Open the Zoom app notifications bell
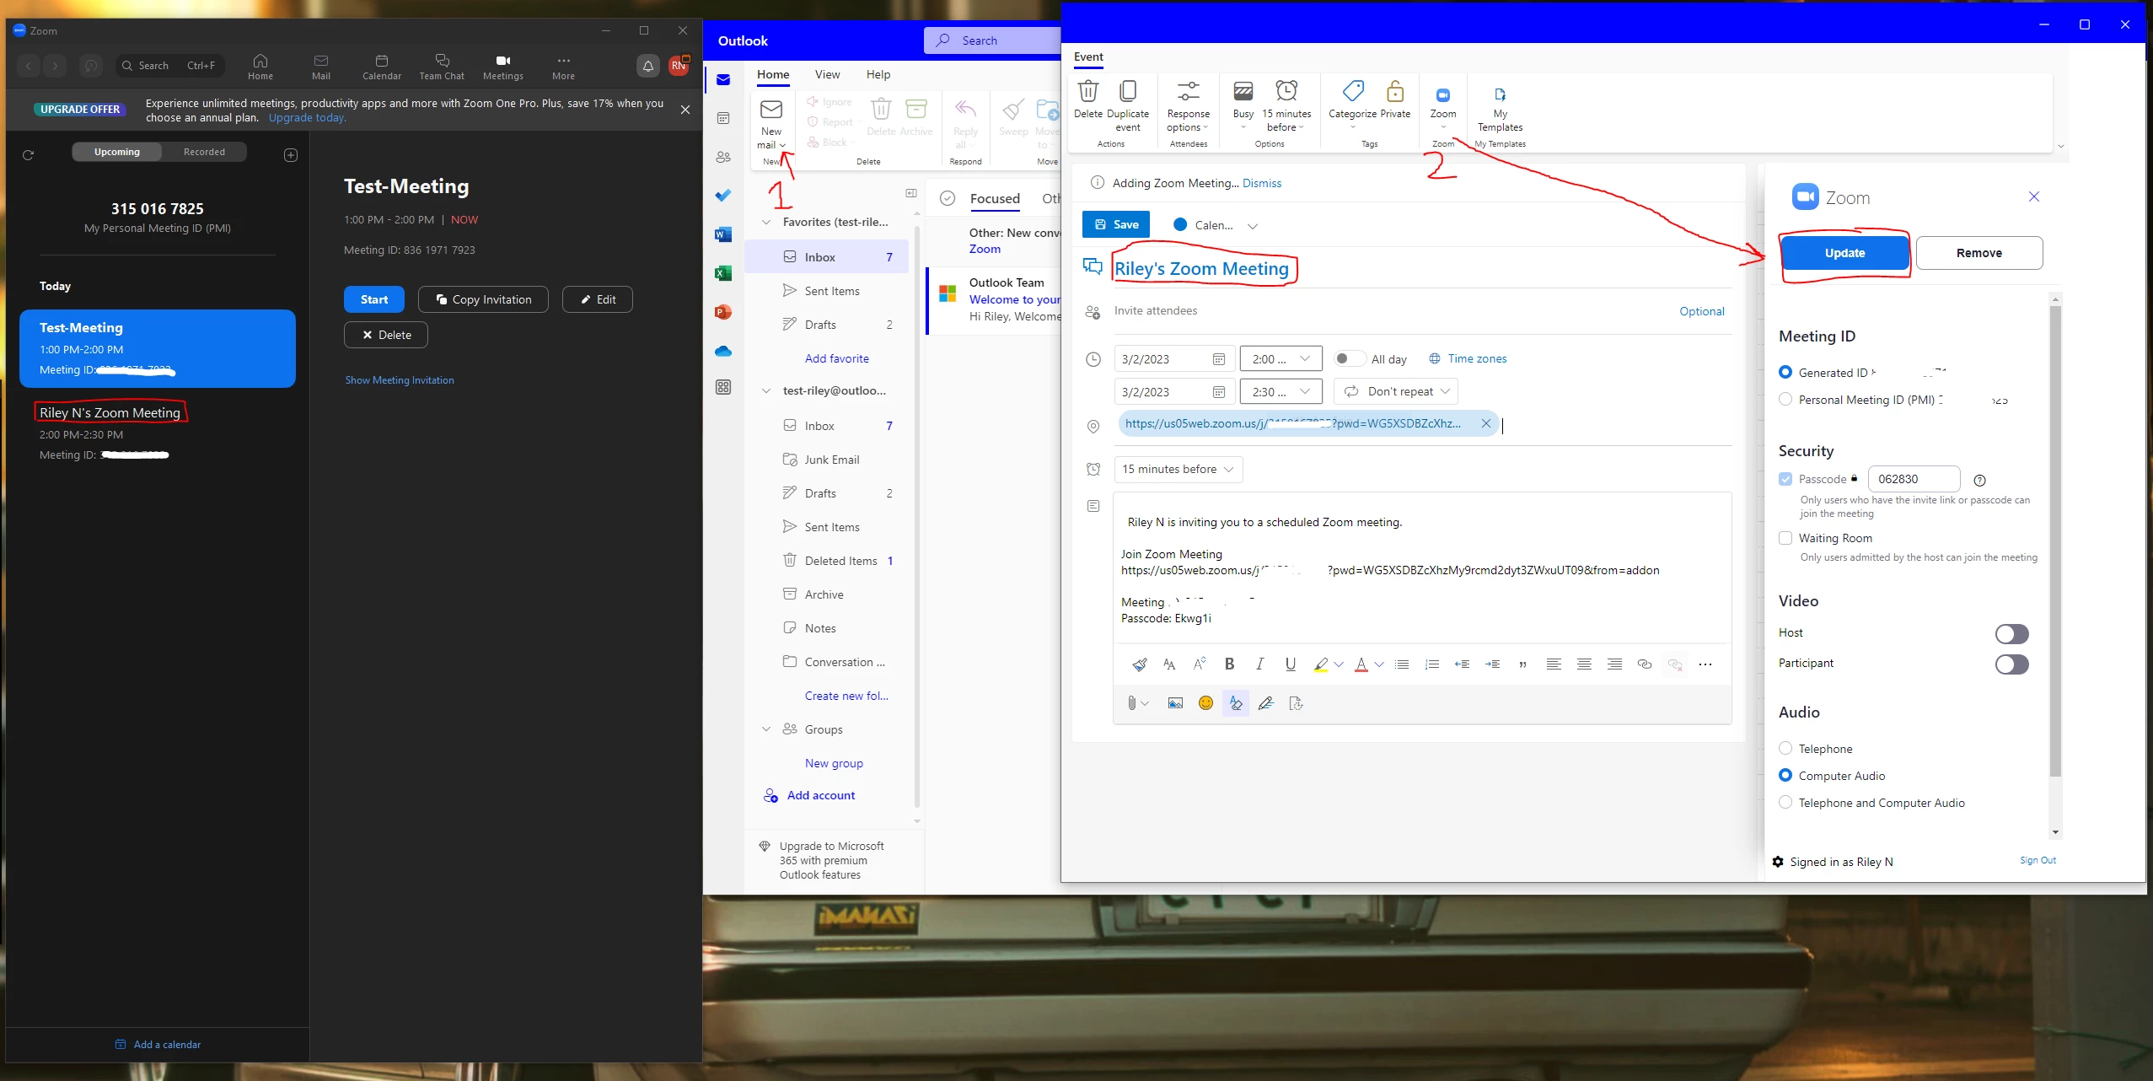2153x1081 pixels. (647, 66)
